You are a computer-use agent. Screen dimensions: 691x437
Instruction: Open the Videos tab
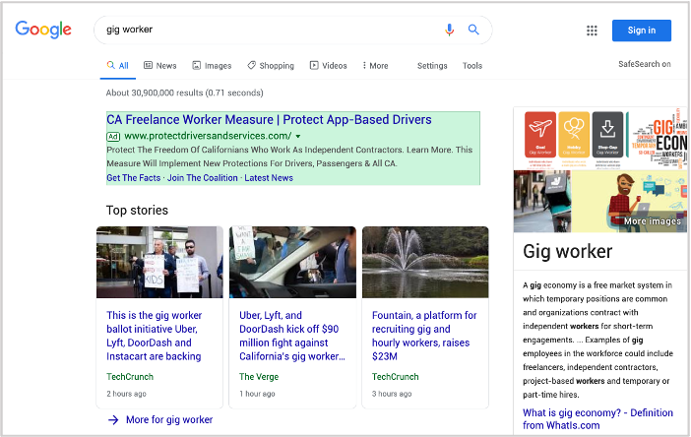click(x=329, y=66)
